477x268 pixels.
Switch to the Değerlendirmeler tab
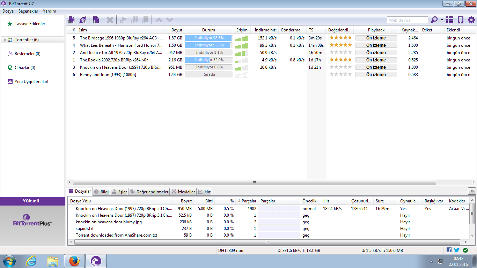pyautogui.click(x=149, y=192)
